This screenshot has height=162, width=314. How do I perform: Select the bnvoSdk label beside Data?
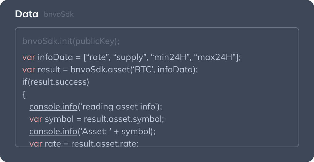pyautogui.click(x=59, y=14)
